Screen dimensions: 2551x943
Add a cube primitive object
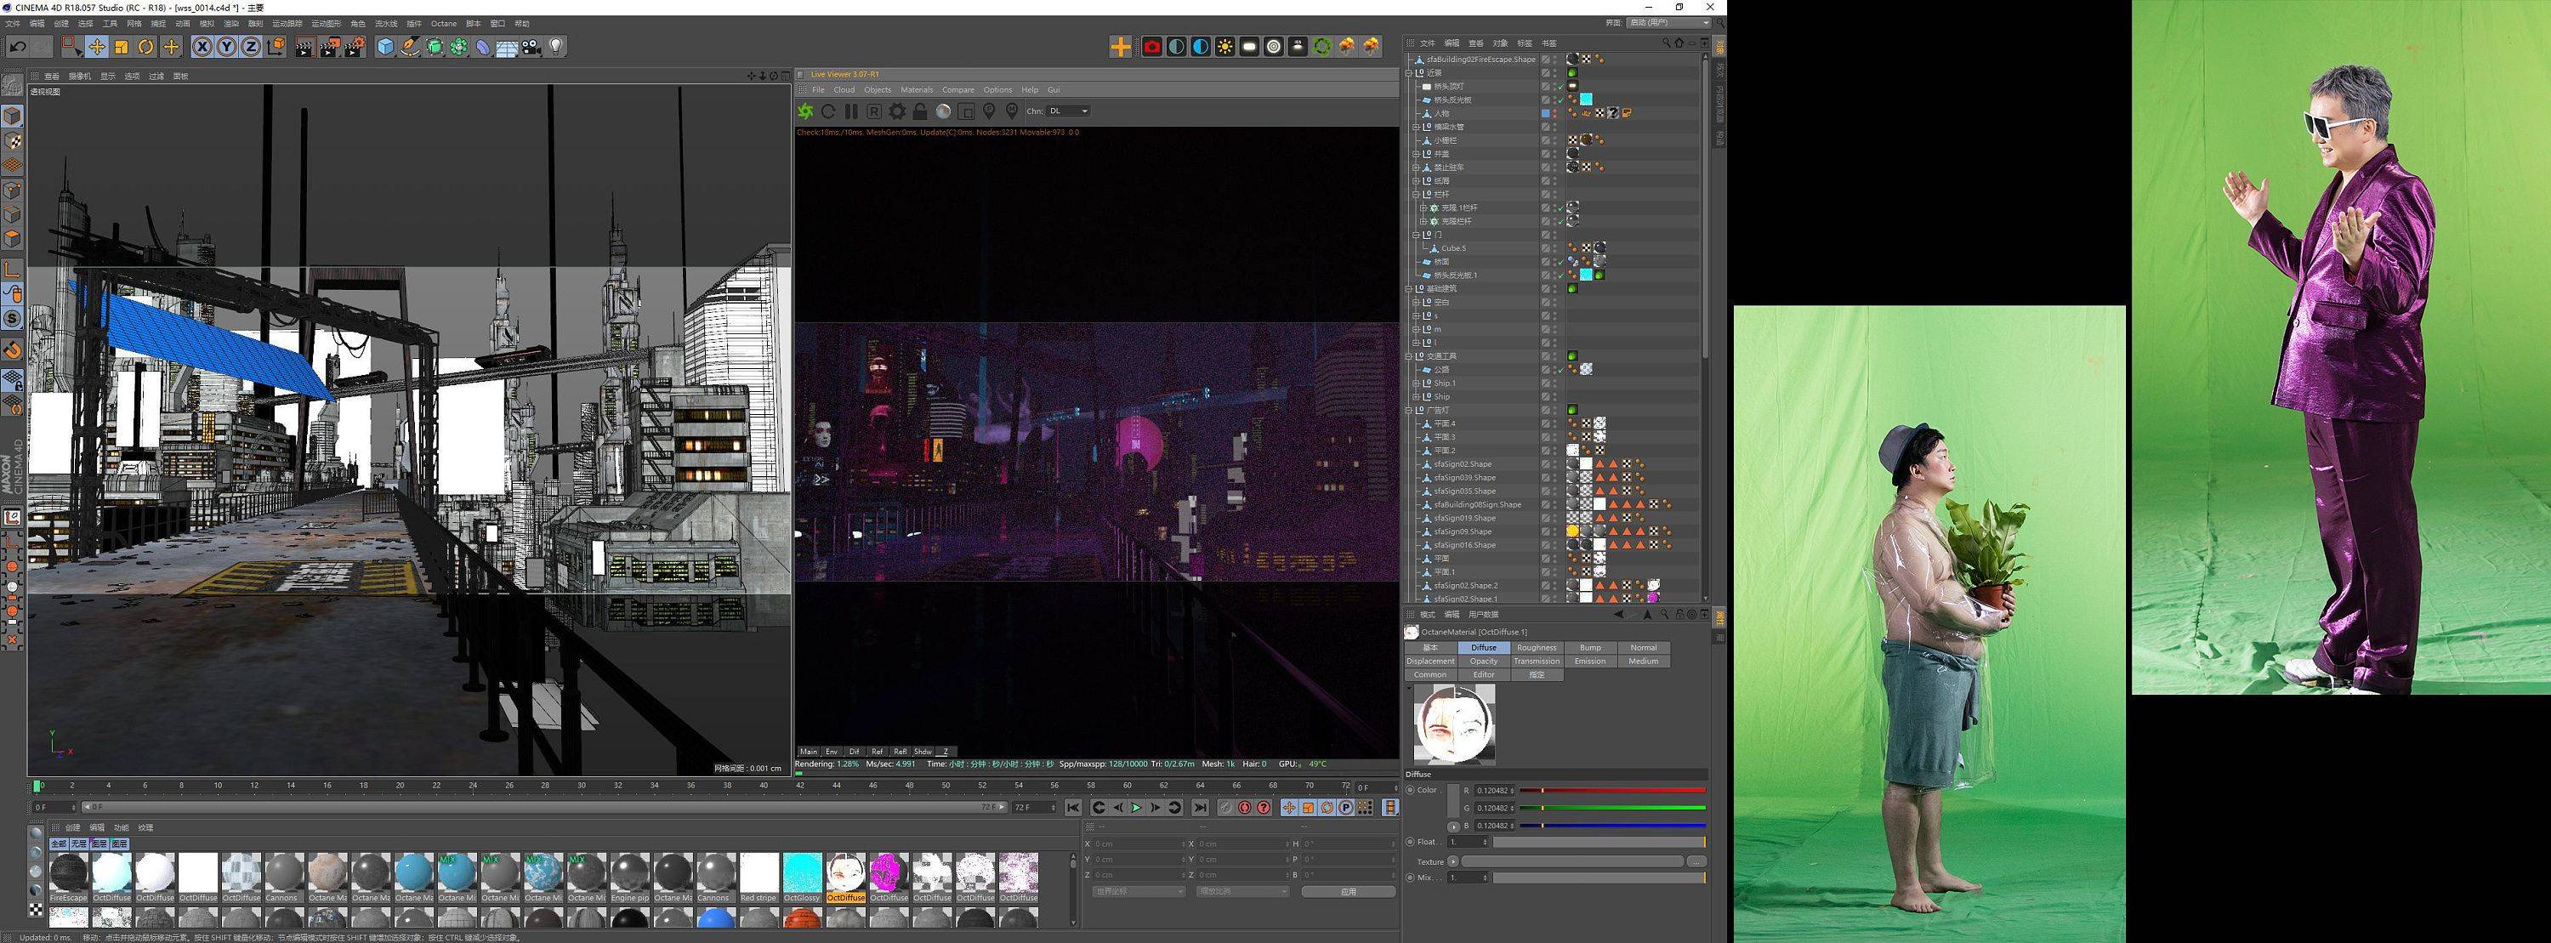click(x=385, y=47)
